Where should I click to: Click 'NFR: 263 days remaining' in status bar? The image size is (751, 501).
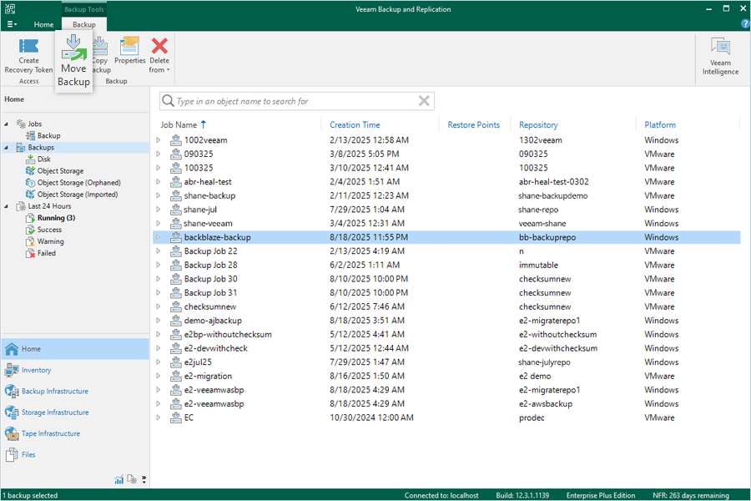coord(691,496)
